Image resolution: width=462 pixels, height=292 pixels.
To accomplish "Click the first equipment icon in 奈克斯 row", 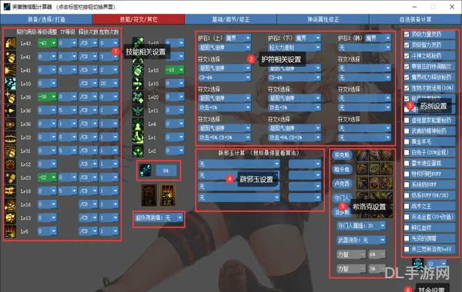I will pos(362,155).
